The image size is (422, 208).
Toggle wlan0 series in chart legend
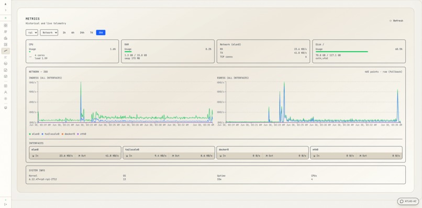[35, 134]
